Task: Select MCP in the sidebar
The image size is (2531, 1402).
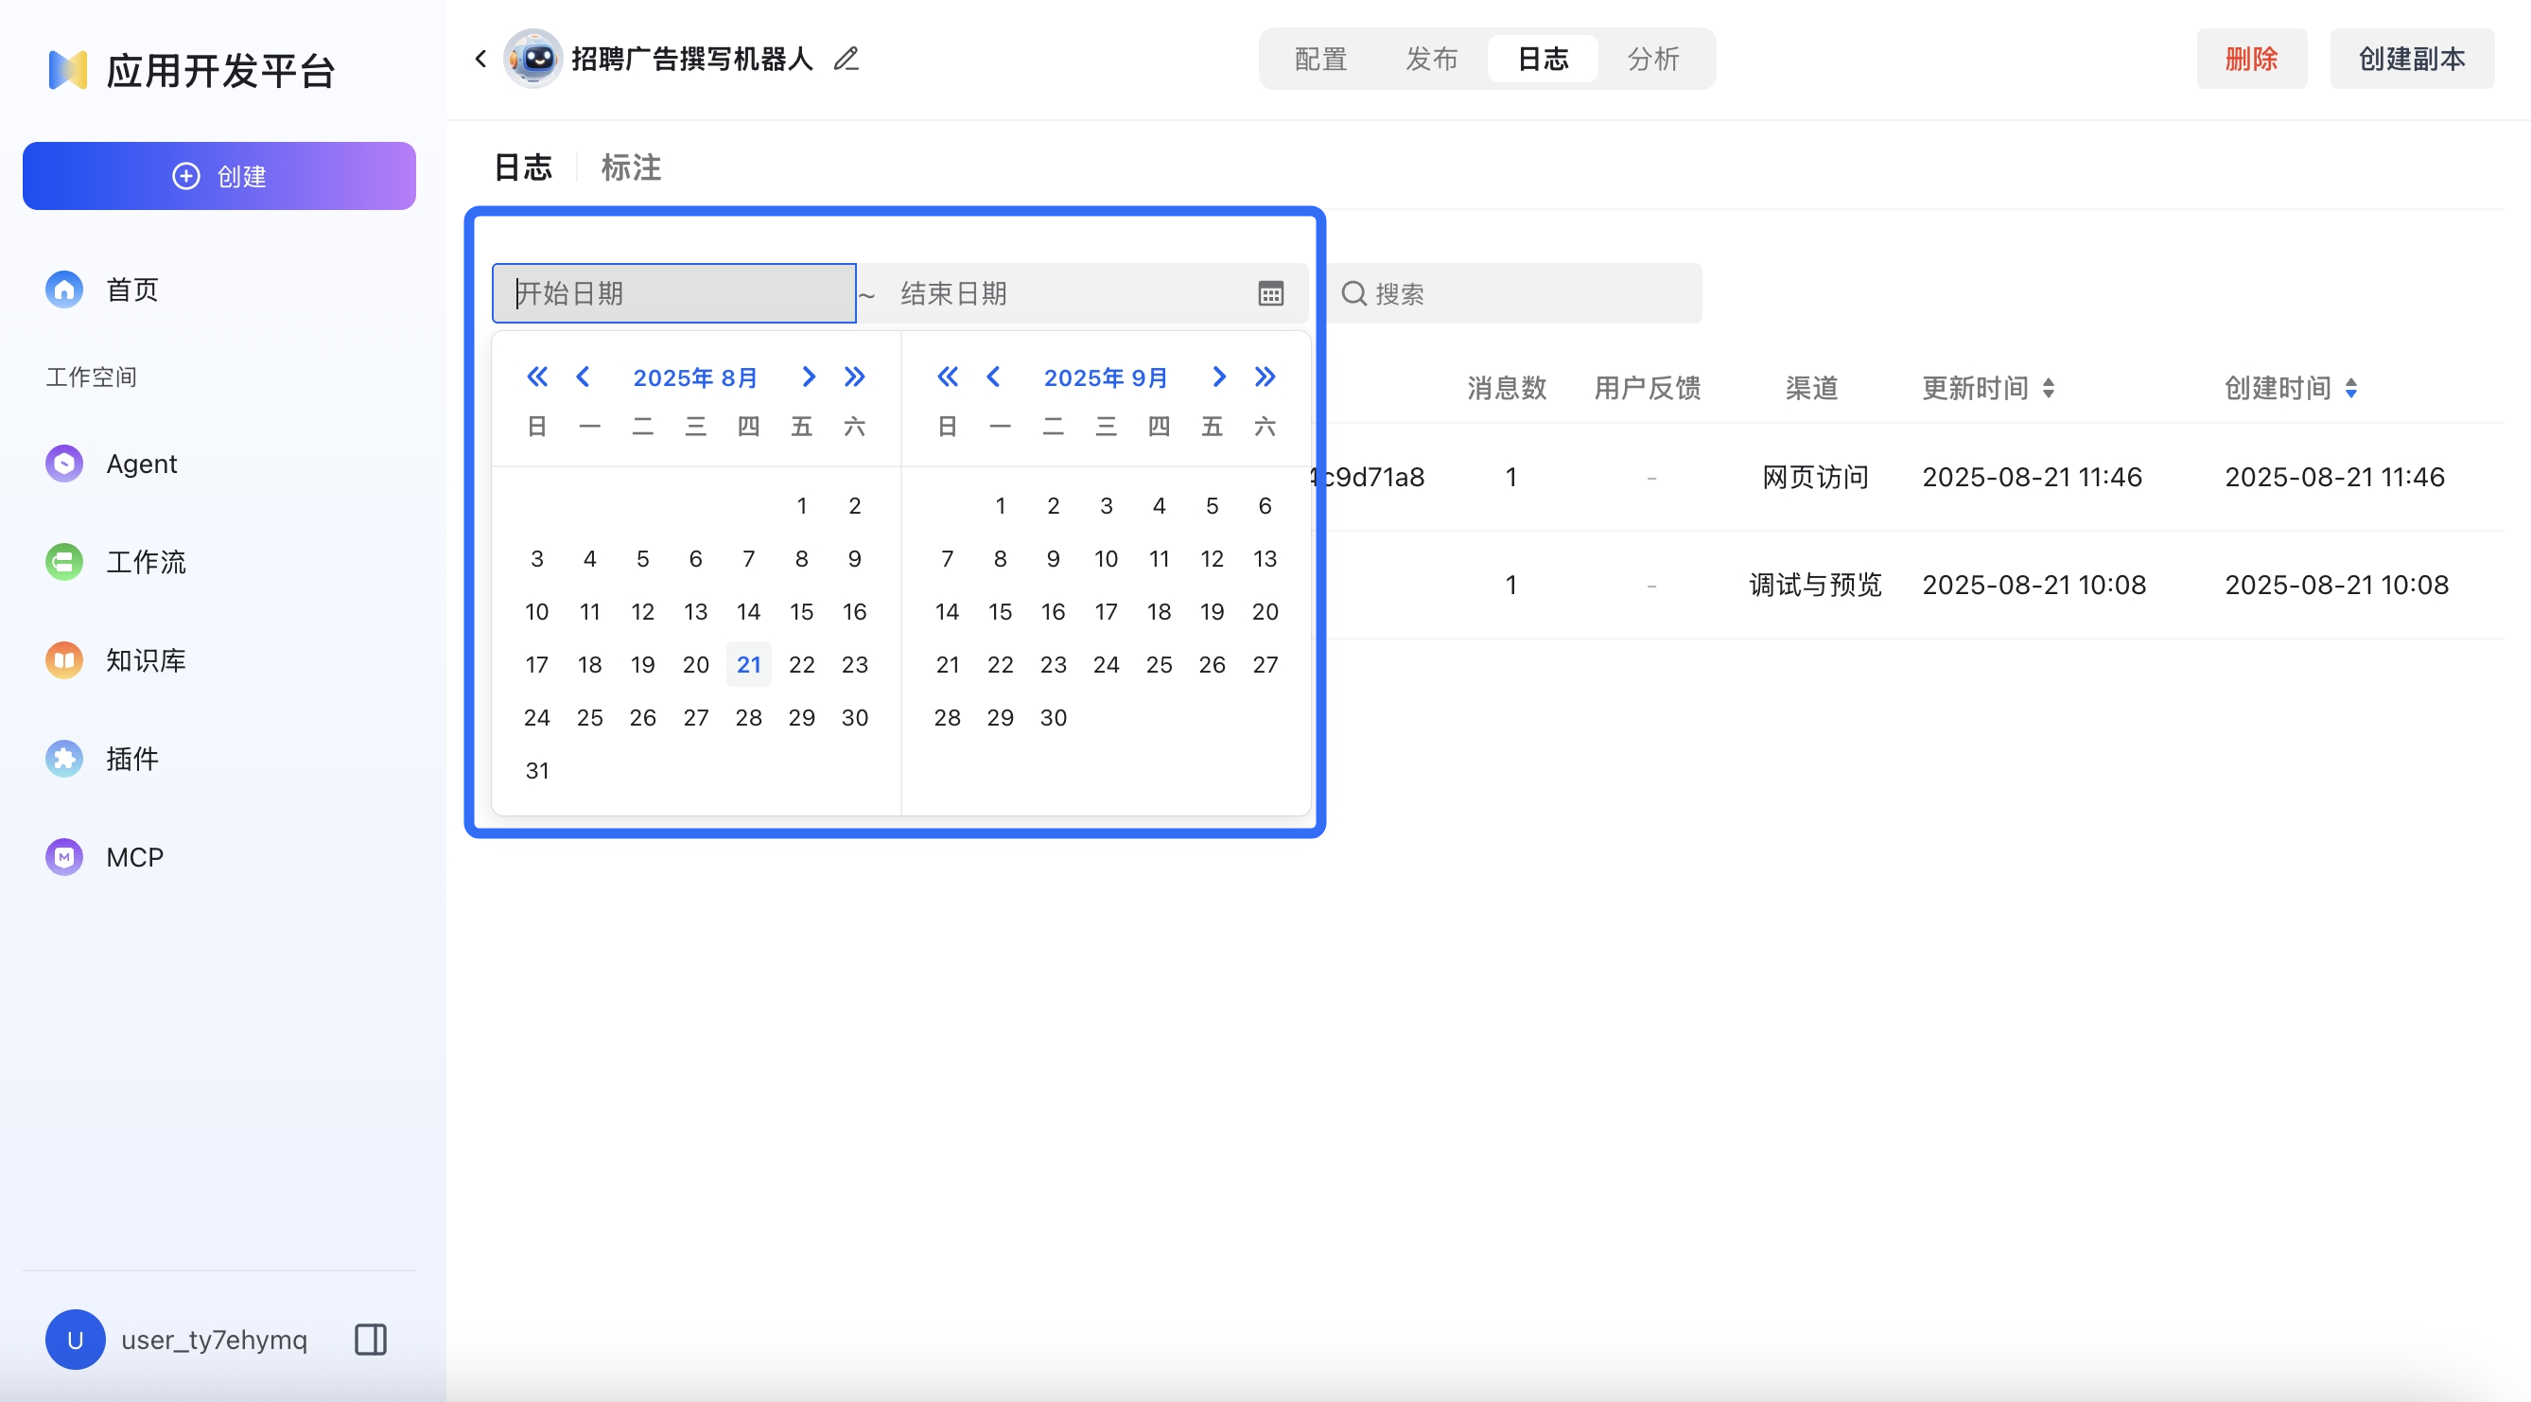Action: pyautogui.click(x=133, y=856)
